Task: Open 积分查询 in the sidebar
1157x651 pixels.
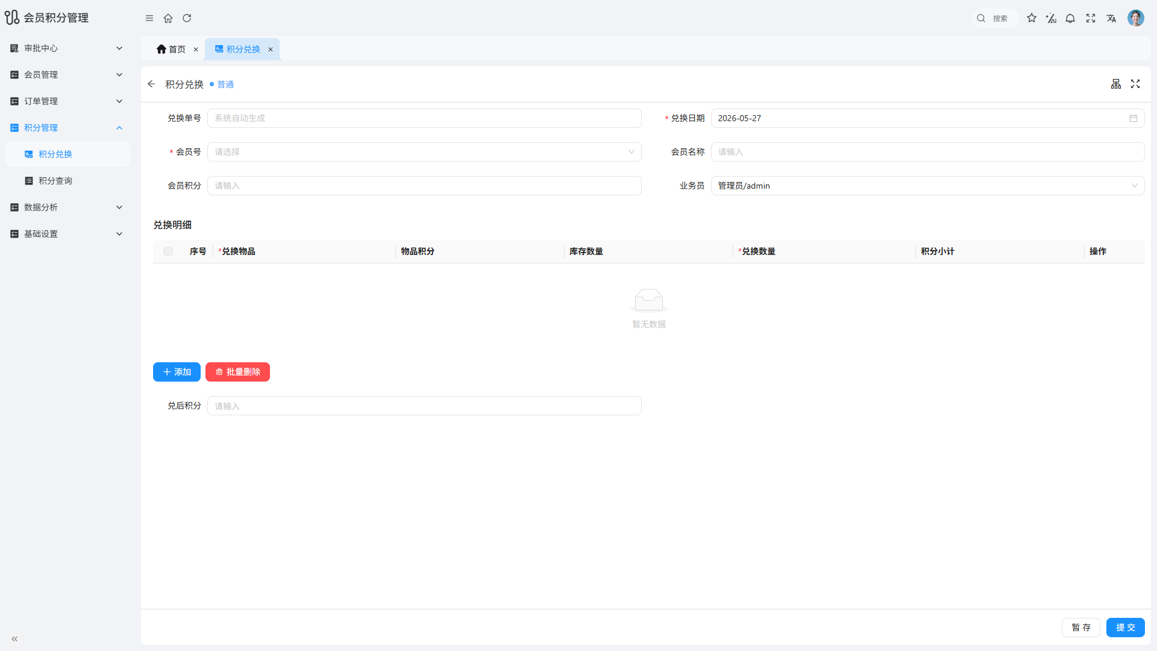Action: 67,181
